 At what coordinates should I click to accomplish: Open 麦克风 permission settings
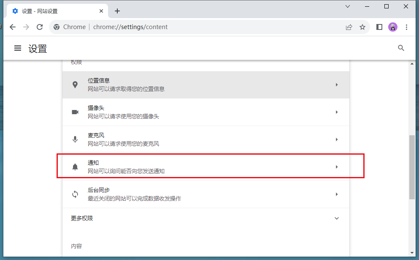tap(206, 139)
